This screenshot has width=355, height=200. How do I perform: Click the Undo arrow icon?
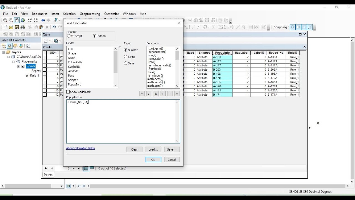pos(54,27)
